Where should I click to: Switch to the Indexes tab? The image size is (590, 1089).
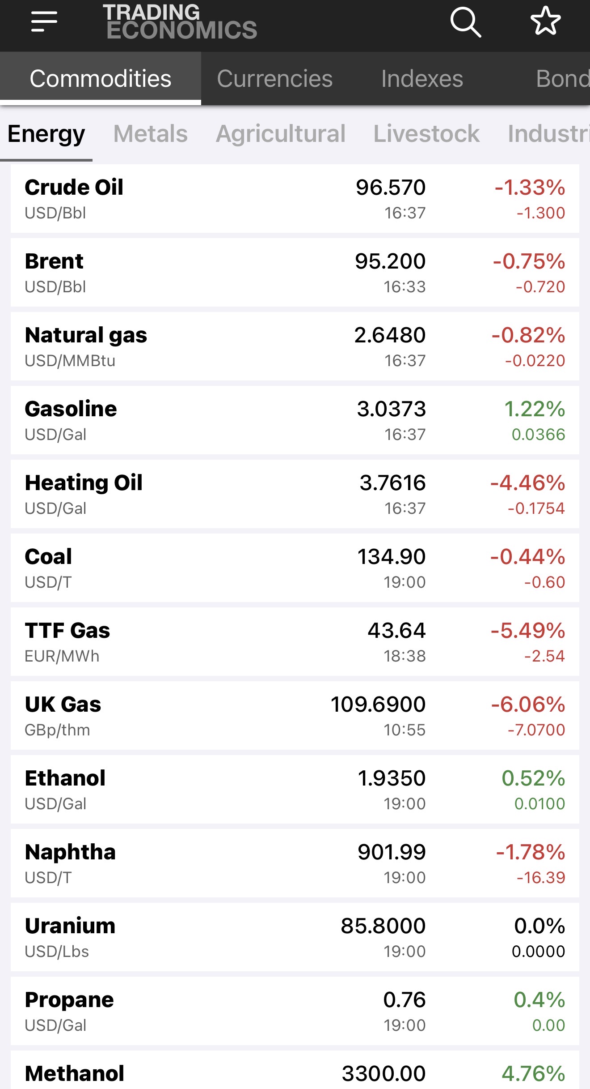point(422,79)
